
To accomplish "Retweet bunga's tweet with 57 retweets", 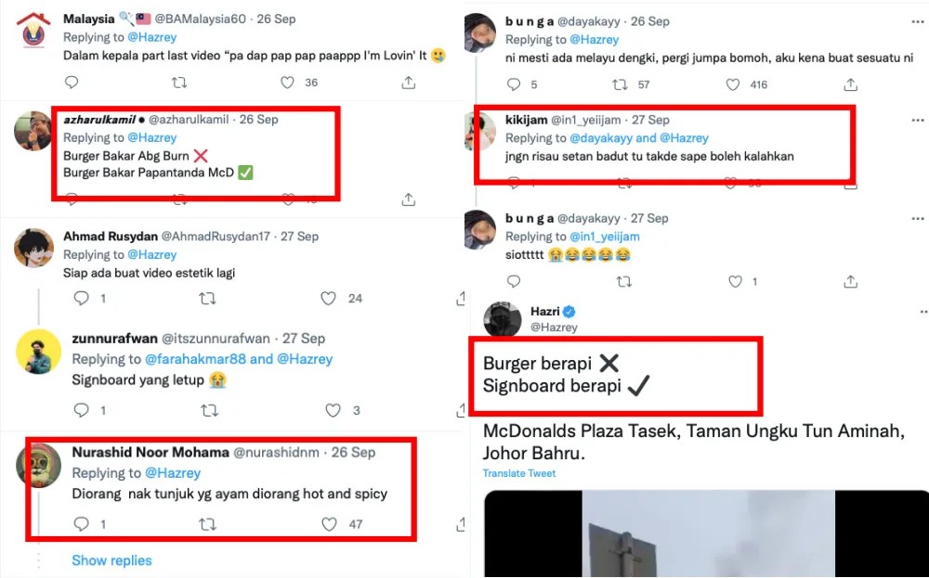I will (x=620, y=84).
